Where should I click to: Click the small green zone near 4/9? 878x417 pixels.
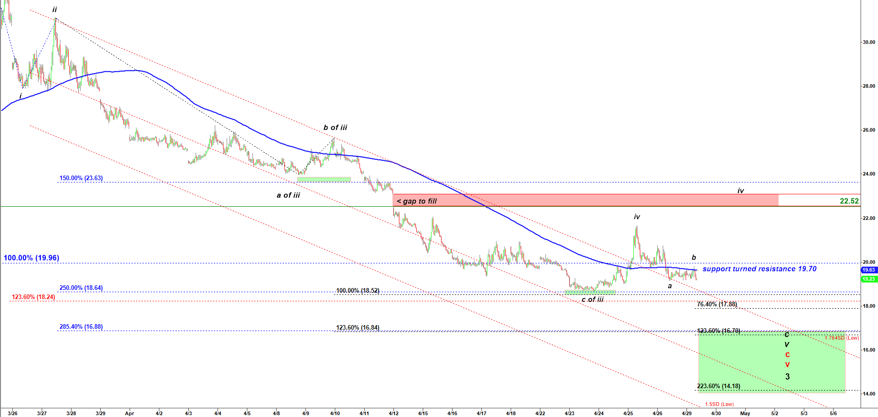coord(324,179)
